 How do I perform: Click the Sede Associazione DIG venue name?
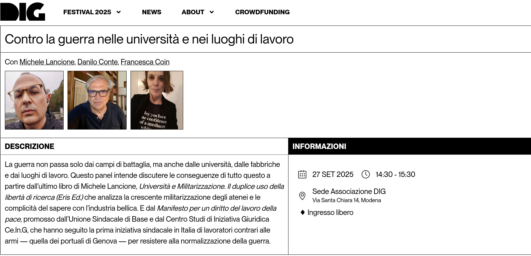click(349, 192)
